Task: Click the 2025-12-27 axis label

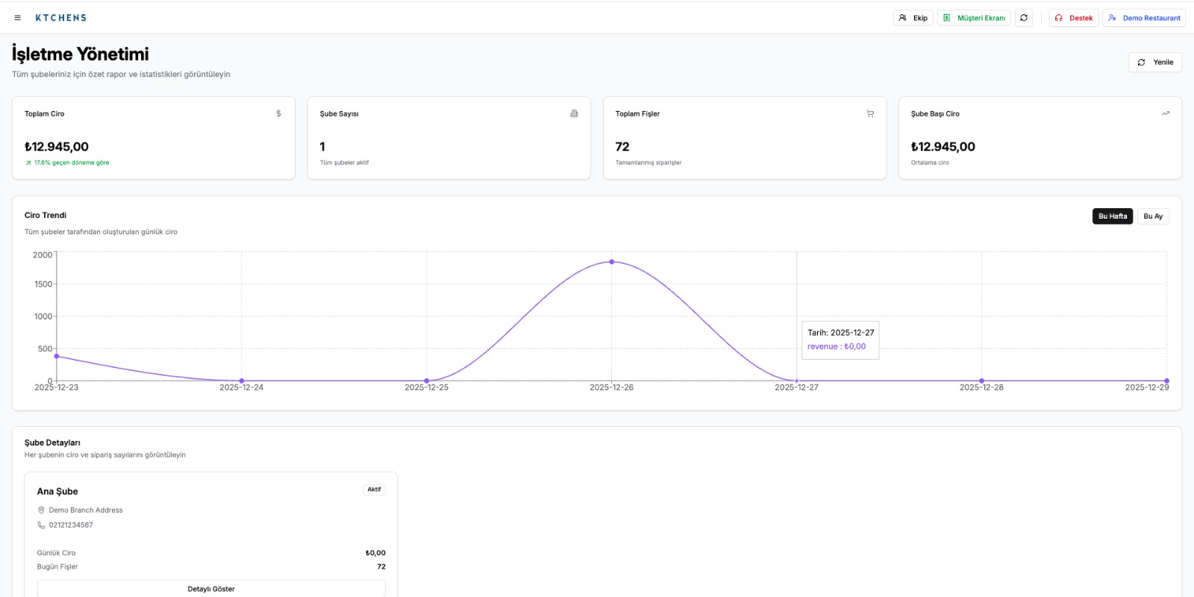Action: (x=796, y=387)
